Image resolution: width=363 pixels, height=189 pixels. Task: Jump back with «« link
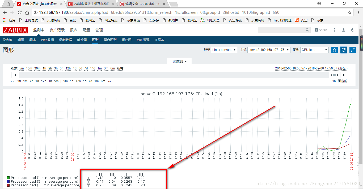13,81
